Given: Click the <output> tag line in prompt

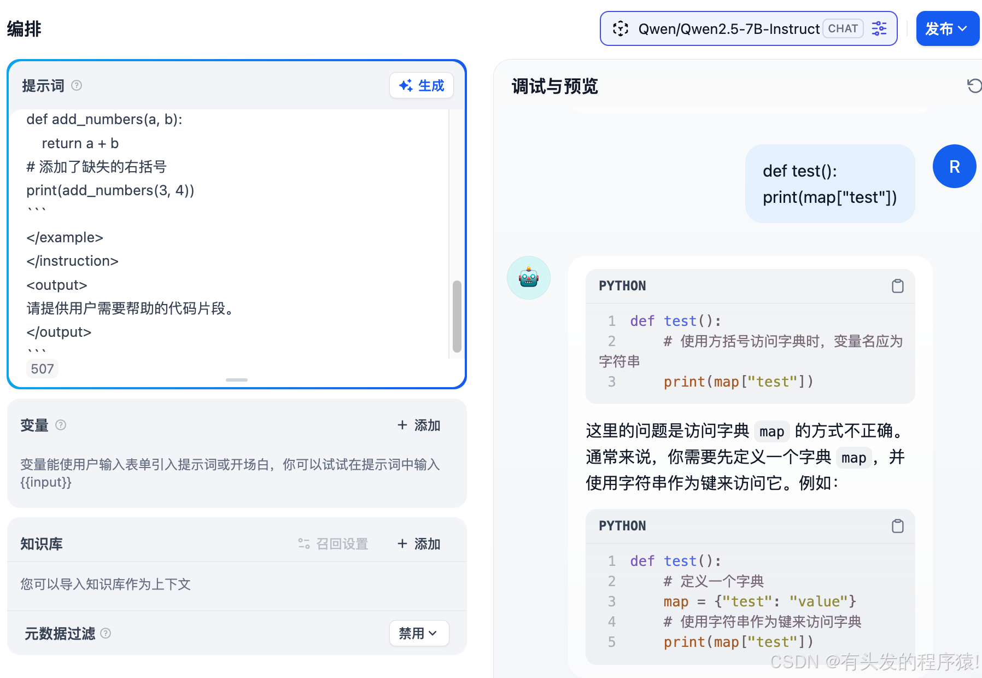Looking at the screenshot, I should (57, 285).
